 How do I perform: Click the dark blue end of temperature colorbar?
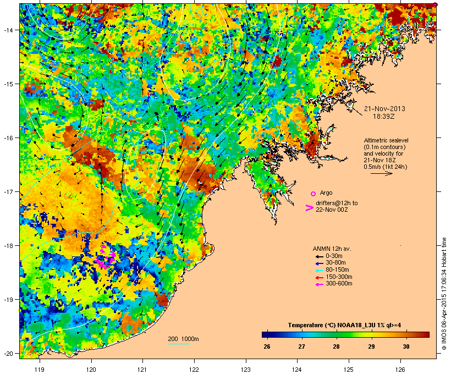[265, 334]
